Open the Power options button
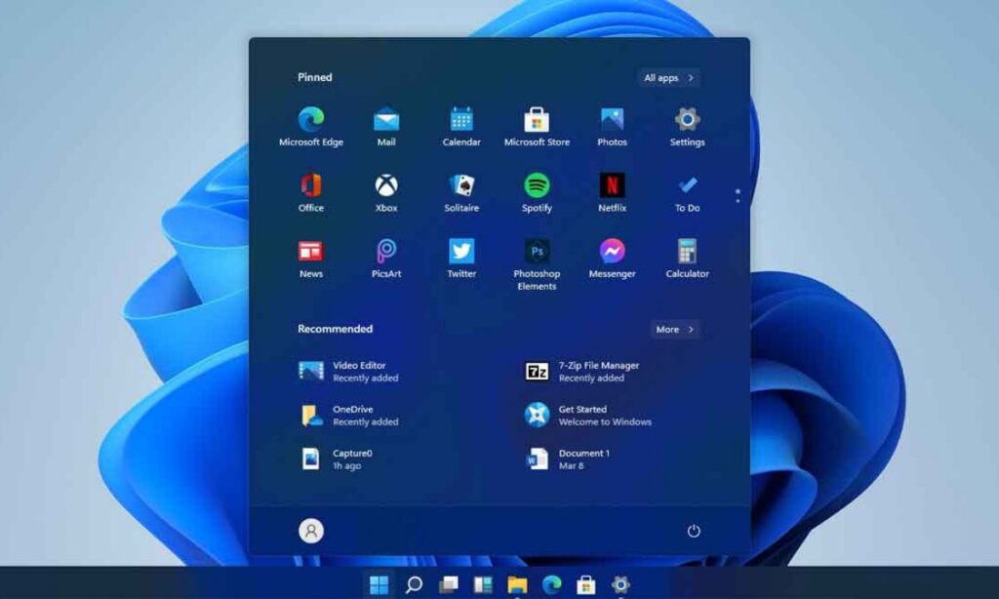Screen dimensions: 999x599 [x=694, y=531]
